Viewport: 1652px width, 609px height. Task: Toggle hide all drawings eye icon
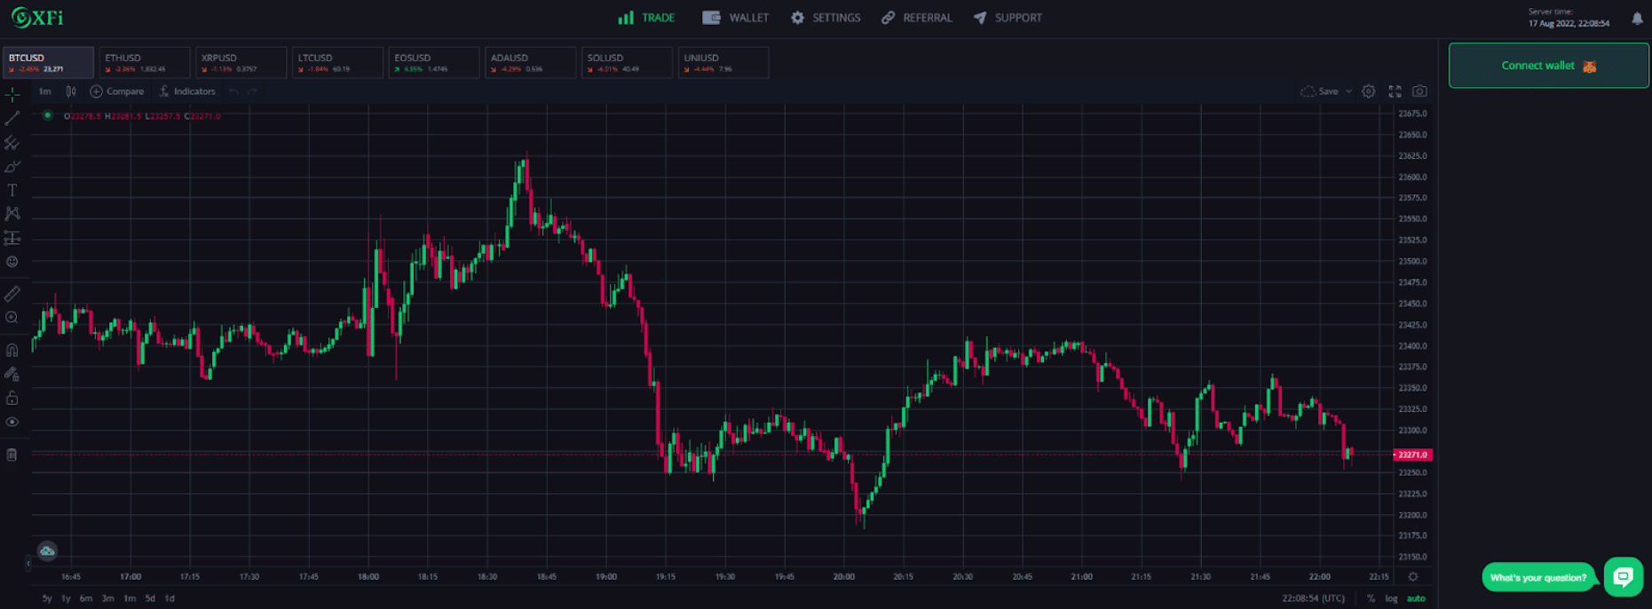click(x=12, y=422)
